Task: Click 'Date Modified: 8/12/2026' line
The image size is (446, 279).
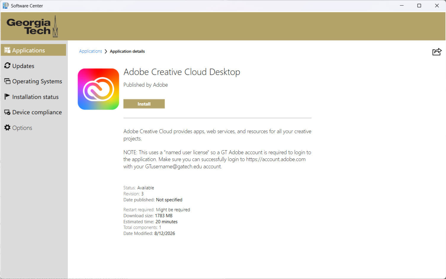Action: (149, 233)
